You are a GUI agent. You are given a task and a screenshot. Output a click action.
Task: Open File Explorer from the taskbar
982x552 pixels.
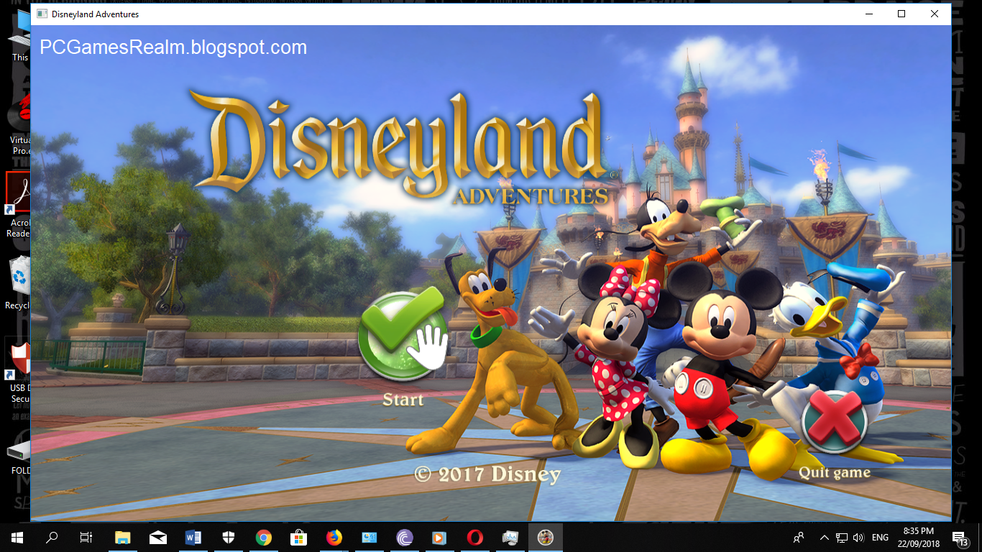[123, 537]
